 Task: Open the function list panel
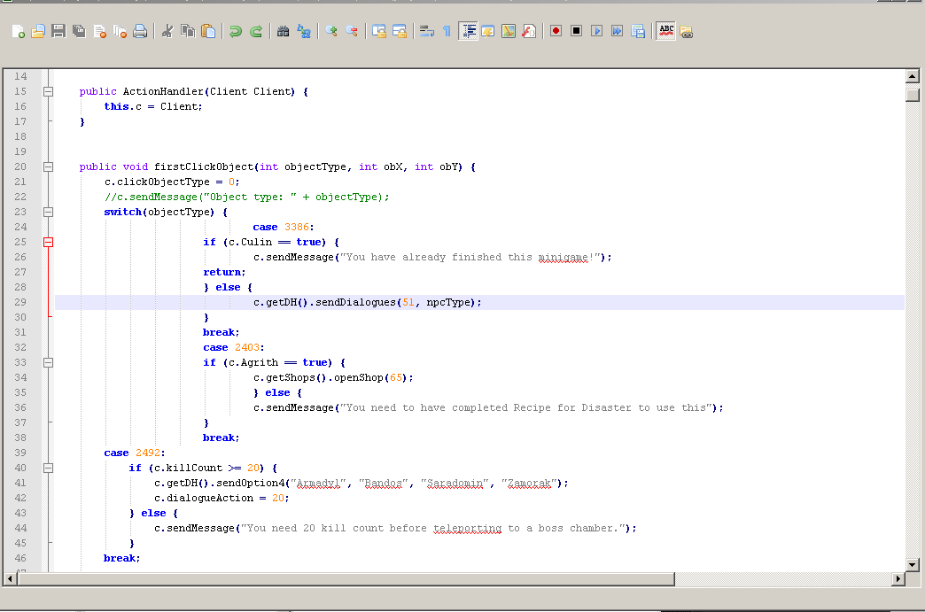[529, 31]
